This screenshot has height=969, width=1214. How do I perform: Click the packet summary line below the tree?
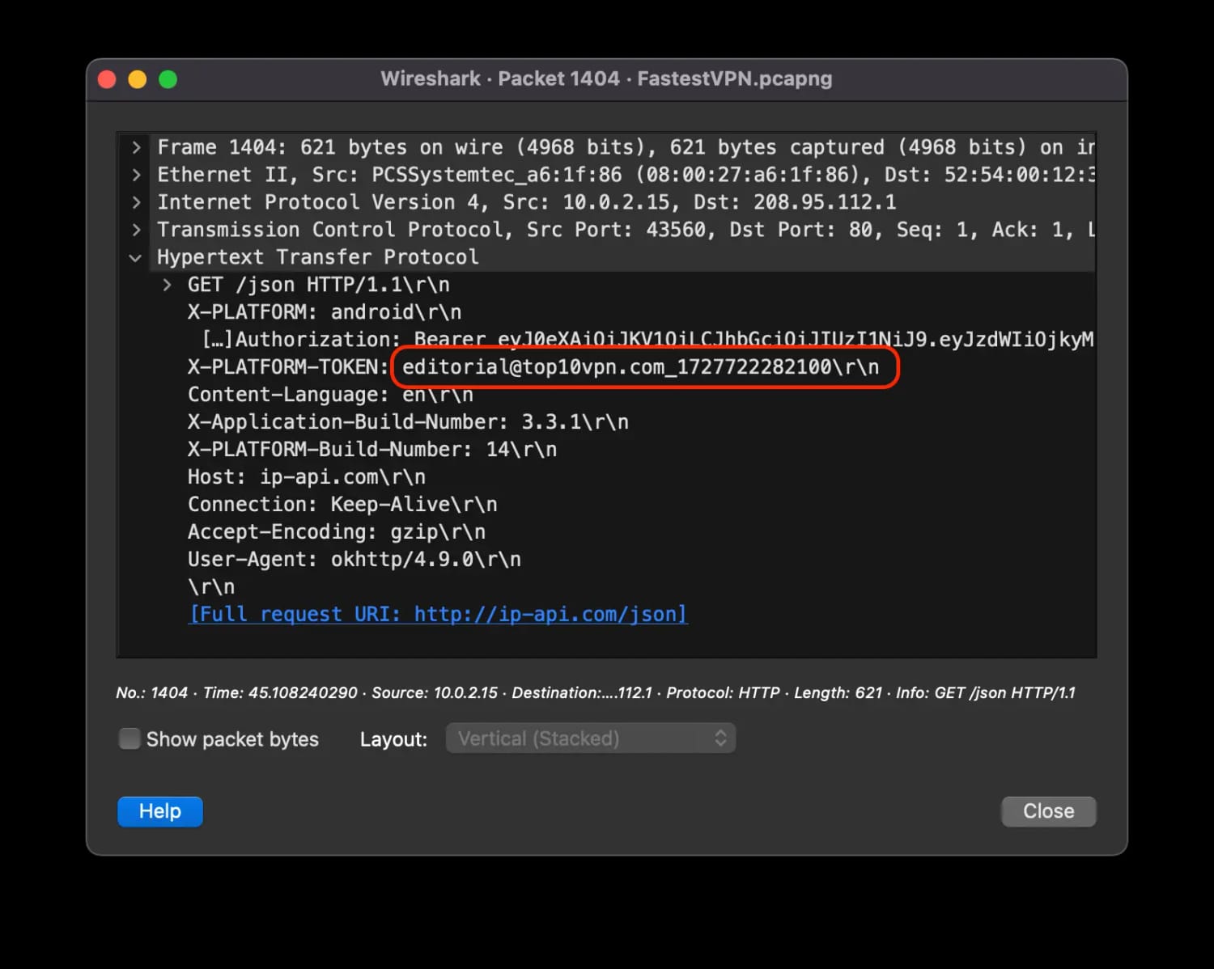pos(596,693)
